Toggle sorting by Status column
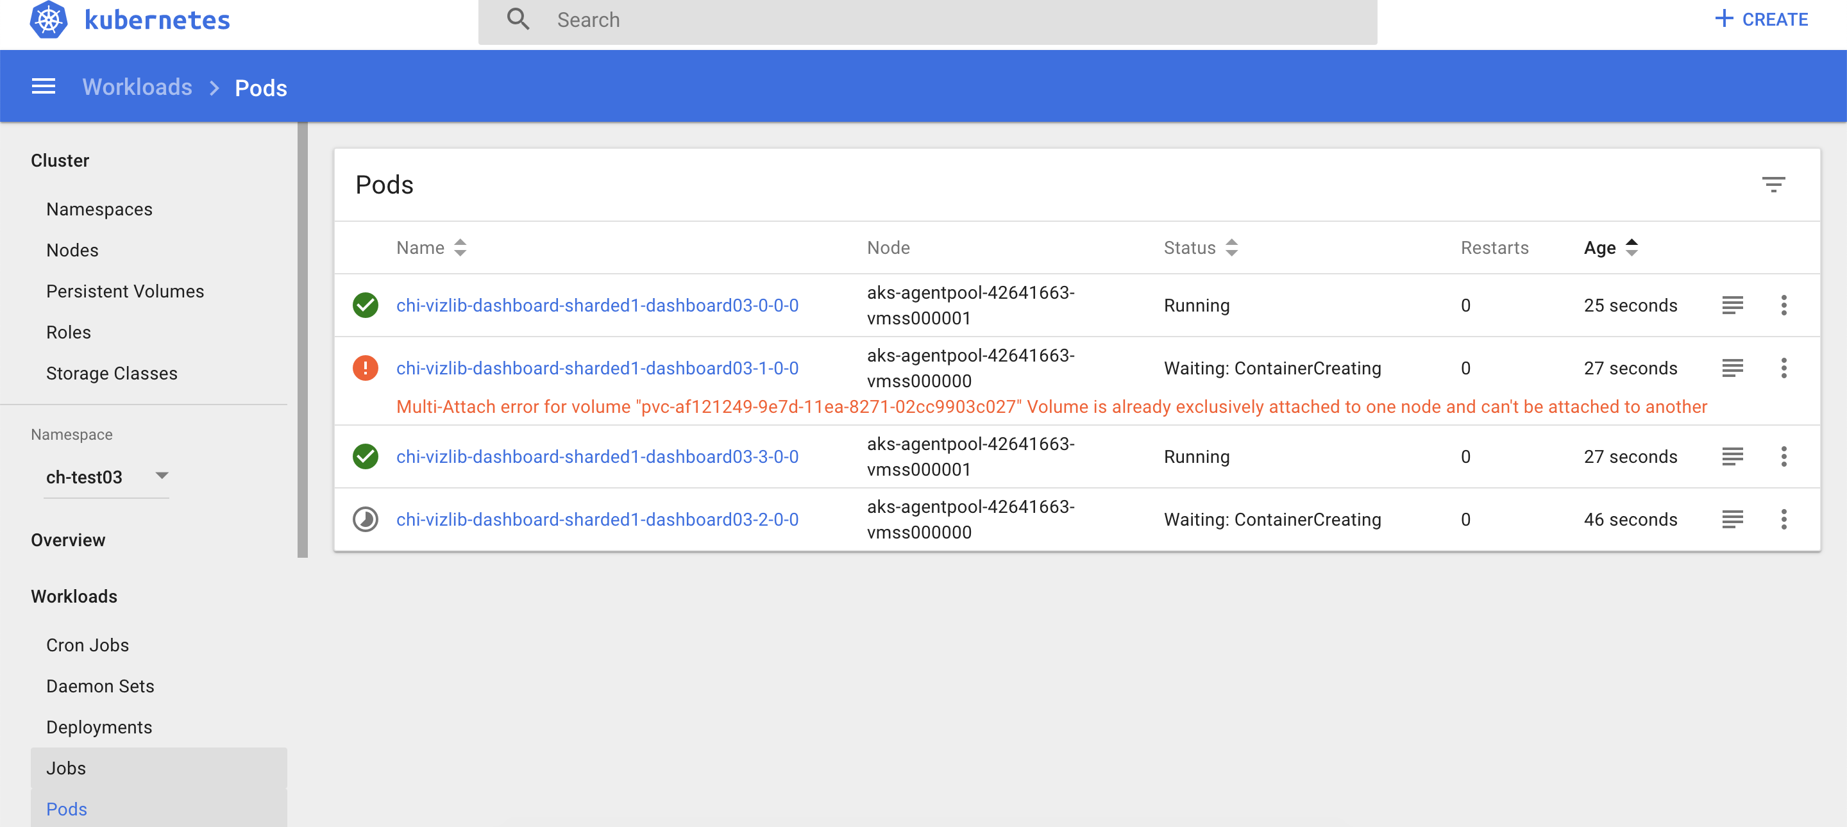 (x=1232, y=247)
